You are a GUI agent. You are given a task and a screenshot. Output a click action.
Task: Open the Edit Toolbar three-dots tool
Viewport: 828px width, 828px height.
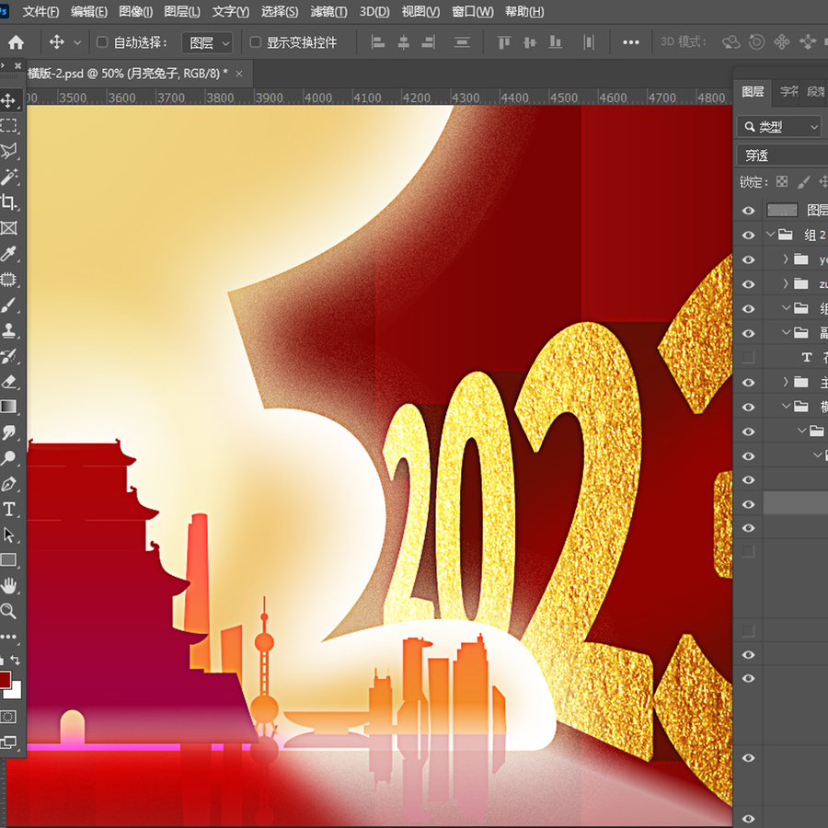pyautogui.click(x=8, y=637)
